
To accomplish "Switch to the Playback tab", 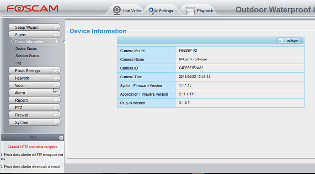I will pyautogui.click(x=199, y=11).
